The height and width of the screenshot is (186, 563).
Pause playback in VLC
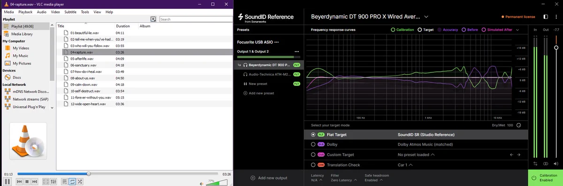point(8,181)
